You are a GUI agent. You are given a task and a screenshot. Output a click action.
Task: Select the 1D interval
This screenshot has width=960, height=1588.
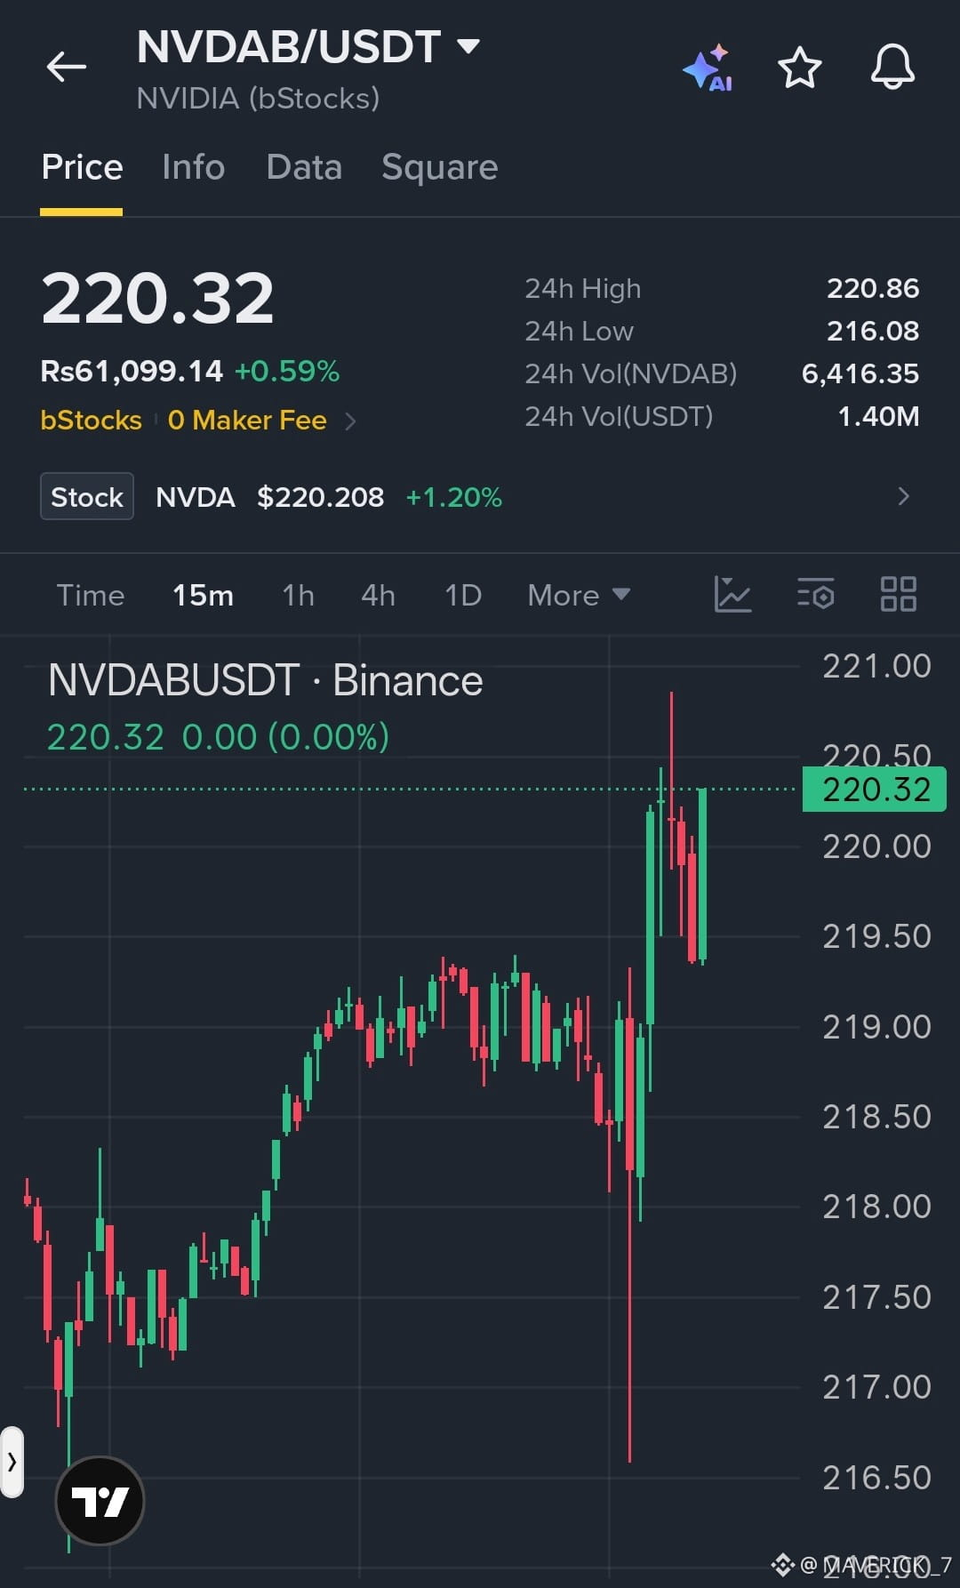tap(463, 595)
